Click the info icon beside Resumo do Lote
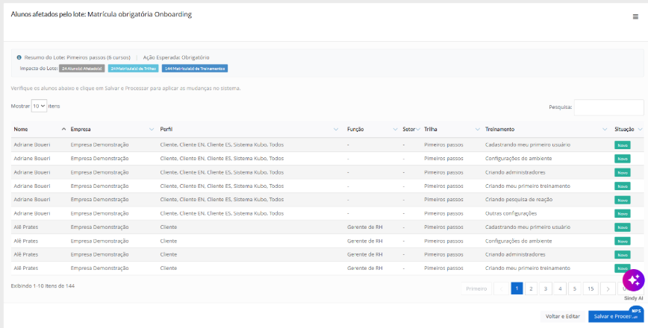Image resolution: width=648 pixels, height=328 pixels. pyautogui.click(x=19, y=57)
